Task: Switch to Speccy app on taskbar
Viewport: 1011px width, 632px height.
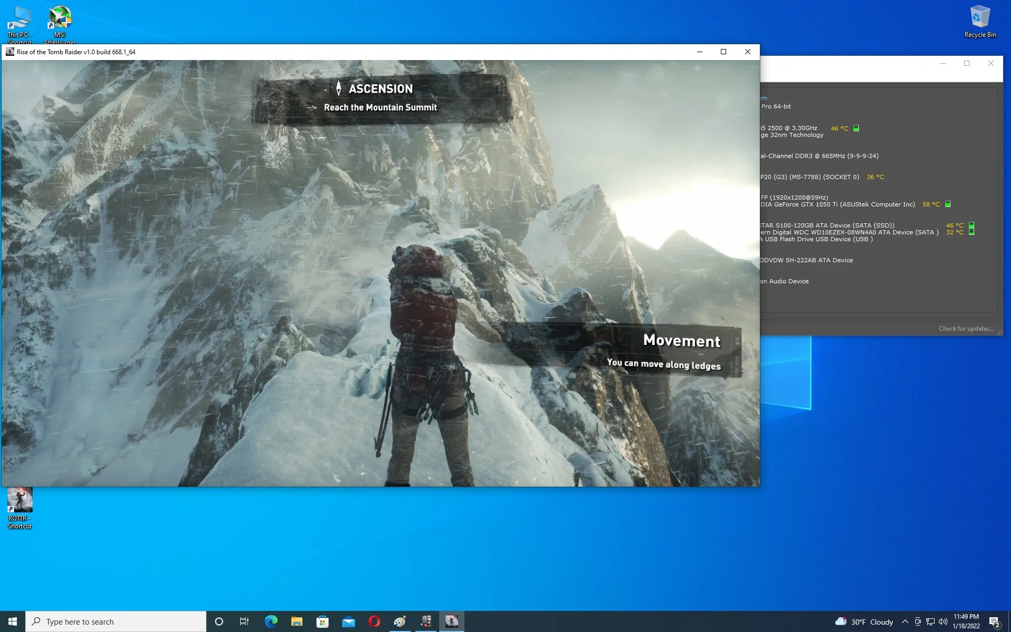Action: pyautogui.click(x=425, y=621)
